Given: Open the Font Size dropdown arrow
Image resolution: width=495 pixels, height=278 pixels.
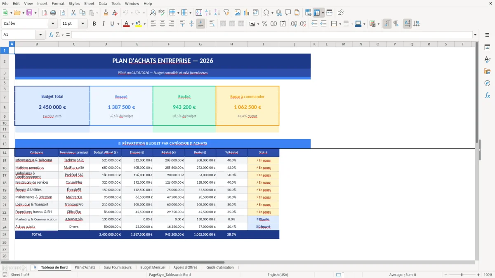Looking at the screenshot, I should (x=83, y=24).
